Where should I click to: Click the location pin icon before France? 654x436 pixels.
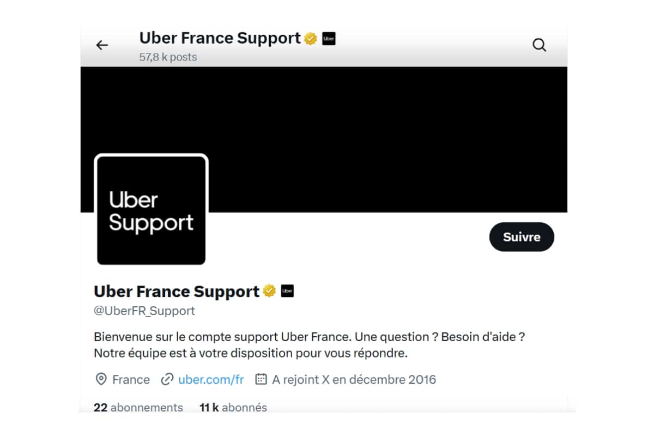pos(101,379)
